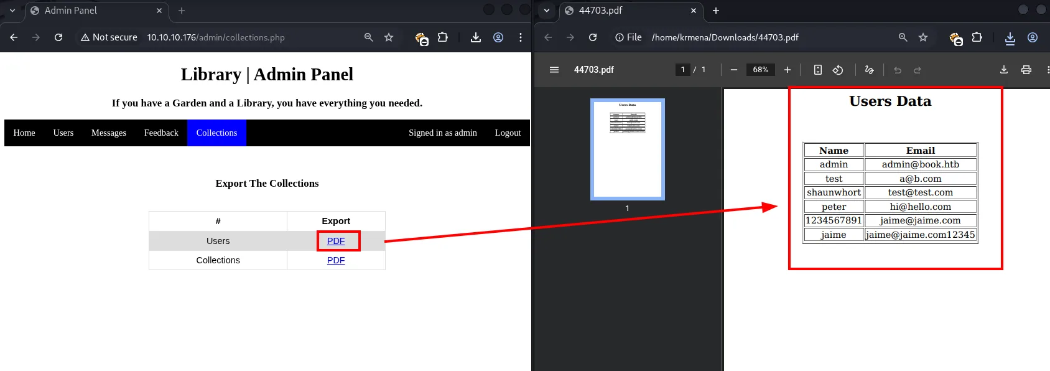Bookmark the 44703.pdf page with star

click(x=923, y=37)
